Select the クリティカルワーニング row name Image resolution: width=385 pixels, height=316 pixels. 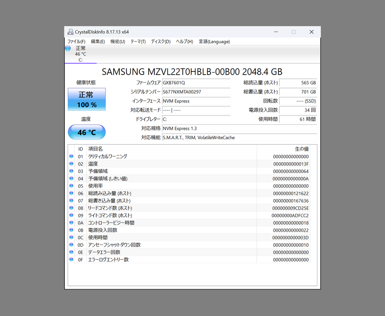click(x=107, y=156)
